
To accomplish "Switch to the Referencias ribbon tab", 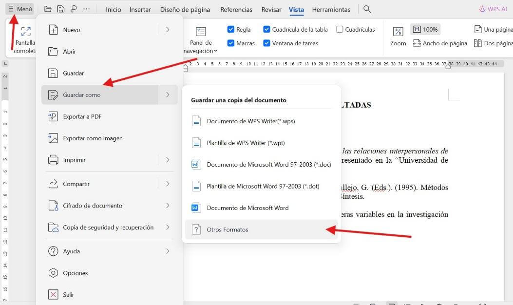I will point(236,9).
